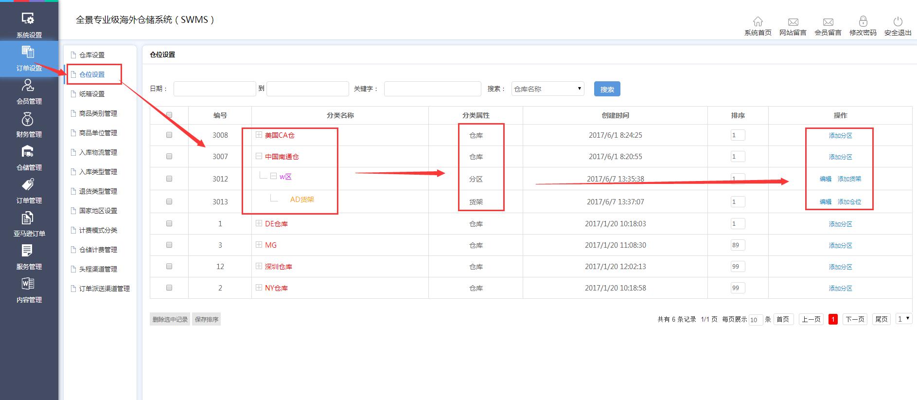Open the 财务管理 money bag icon
The height and width of the screenshot is (400, 917).
[28, 119]
